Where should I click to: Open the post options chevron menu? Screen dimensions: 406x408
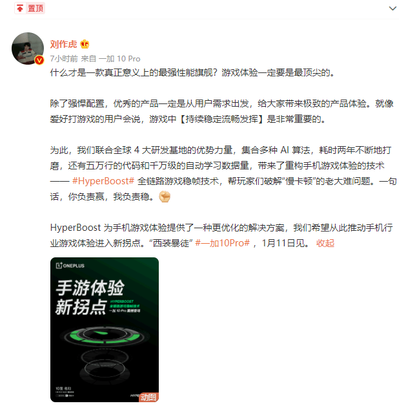[392, 8]
